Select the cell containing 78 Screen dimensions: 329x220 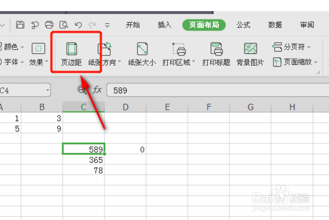pyautogui.click(x=83, y=170)
